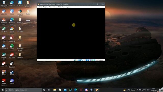163x92 pixels.
Task: Click the VirtualBox icon in the window title bar
Action: click(38, 4)
